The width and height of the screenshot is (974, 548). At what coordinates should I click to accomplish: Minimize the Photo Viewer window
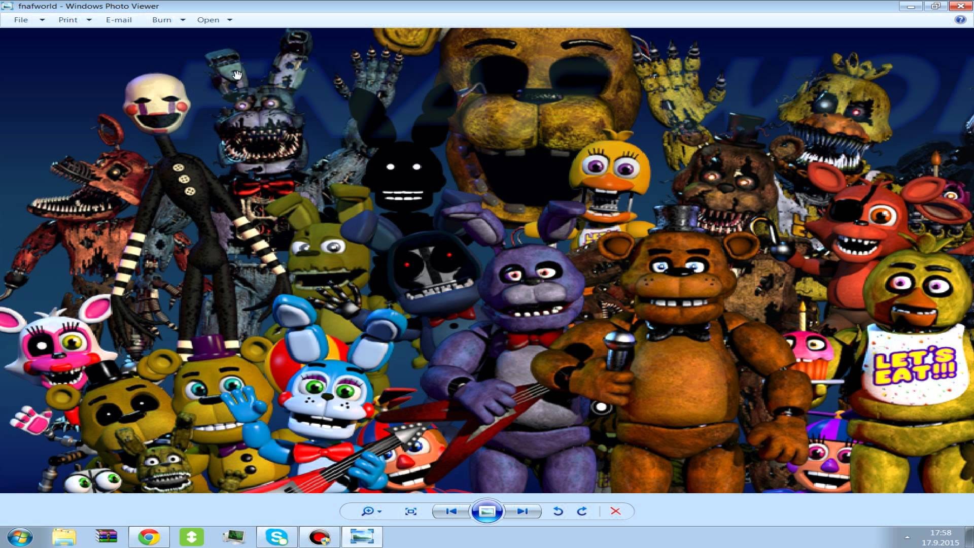[911, 6]
